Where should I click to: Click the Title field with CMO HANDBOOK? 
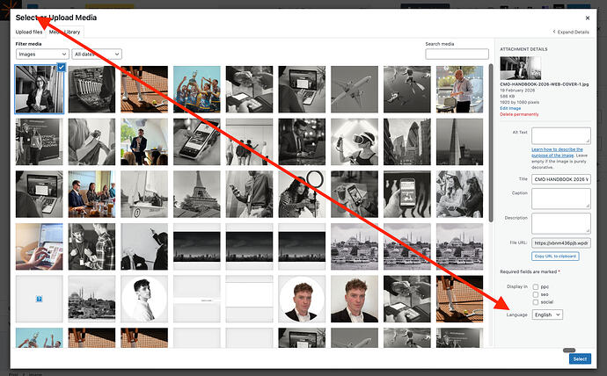pyautogui.click(x=561, y=179)
